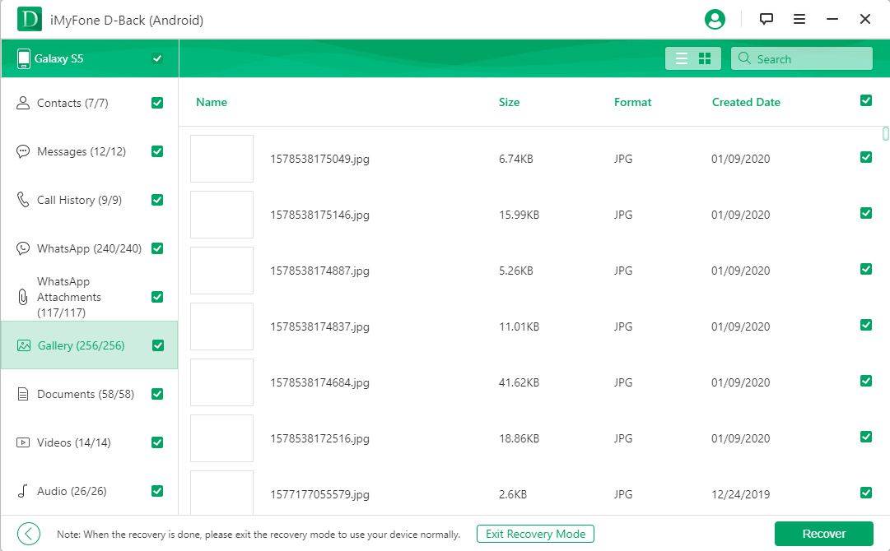The height and width of the screenshot is (551, 890).
Task: Select WhatsApp (240/240) in sidebar
Action: pos(89,248)
